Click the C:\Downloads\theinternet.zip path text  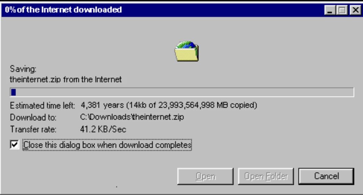pyautogui.click(x=132, y=117)
